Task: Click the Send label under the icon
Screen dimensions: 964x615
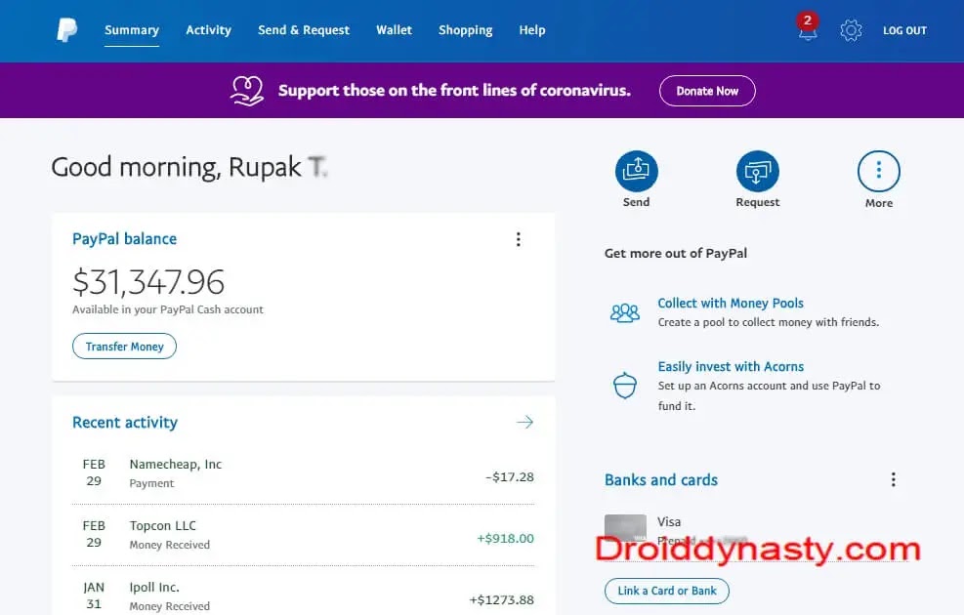Action: 636,202
